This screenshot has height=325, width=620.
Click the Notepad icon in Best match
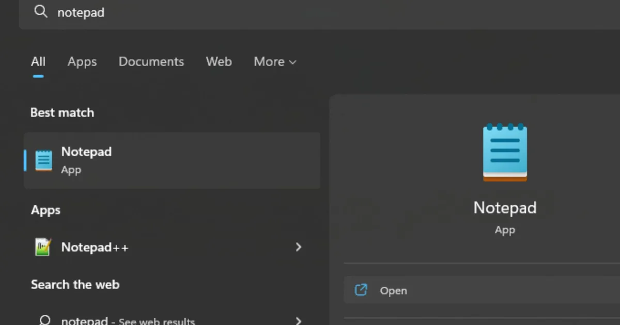tap(43, 160)
